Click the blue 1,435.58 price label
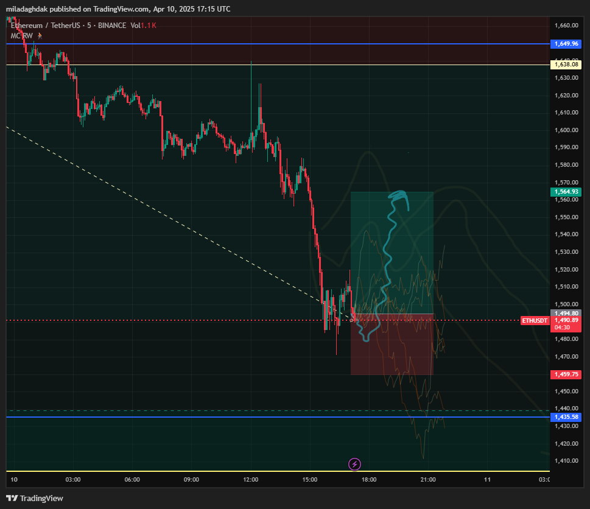 (566, 417)
